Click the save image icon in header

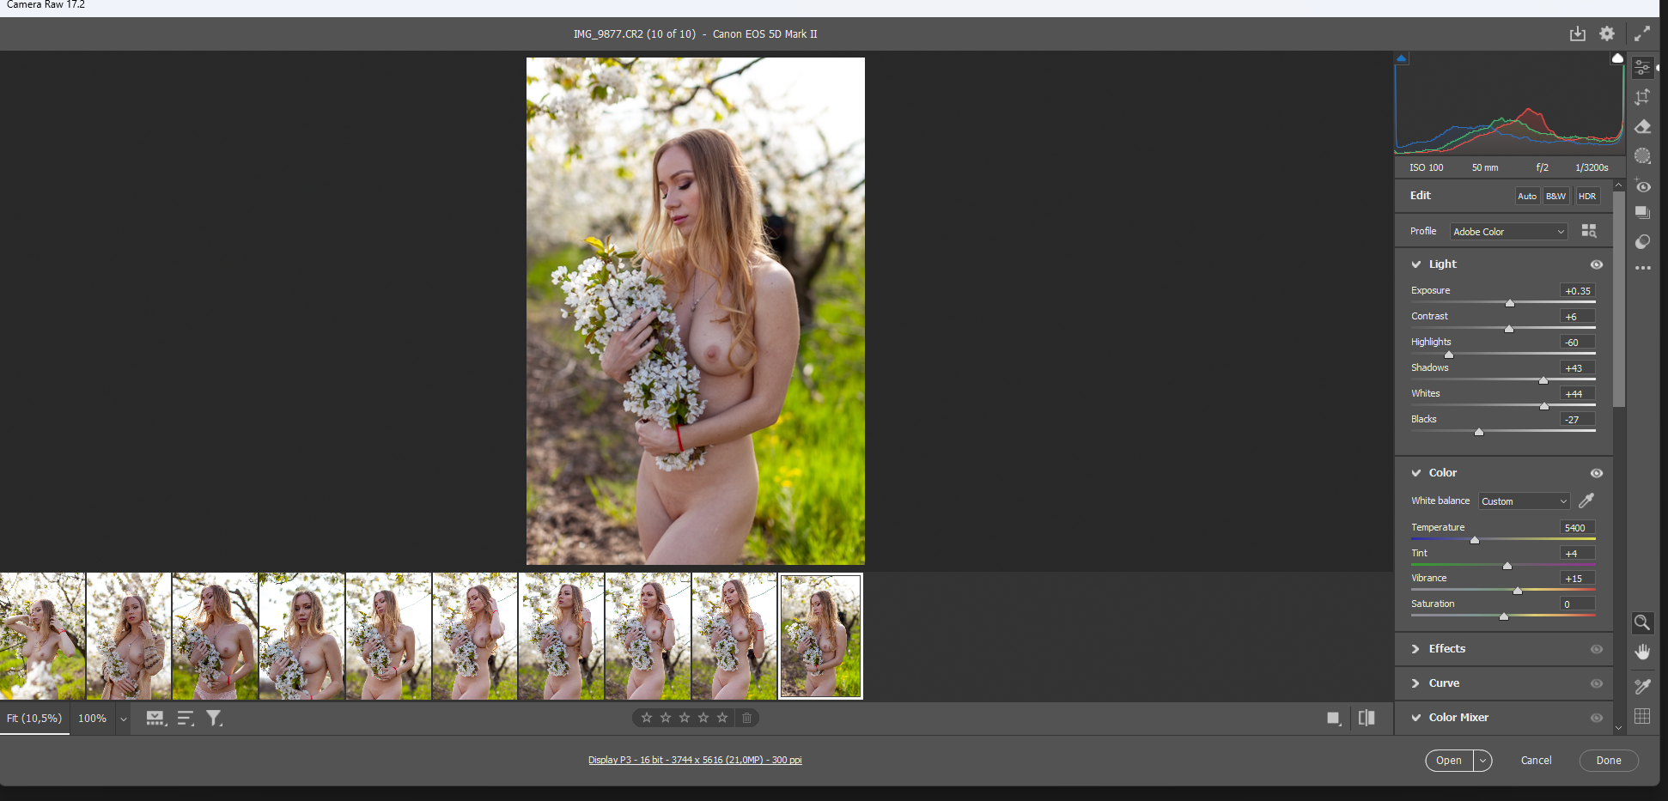(1578, 33)
